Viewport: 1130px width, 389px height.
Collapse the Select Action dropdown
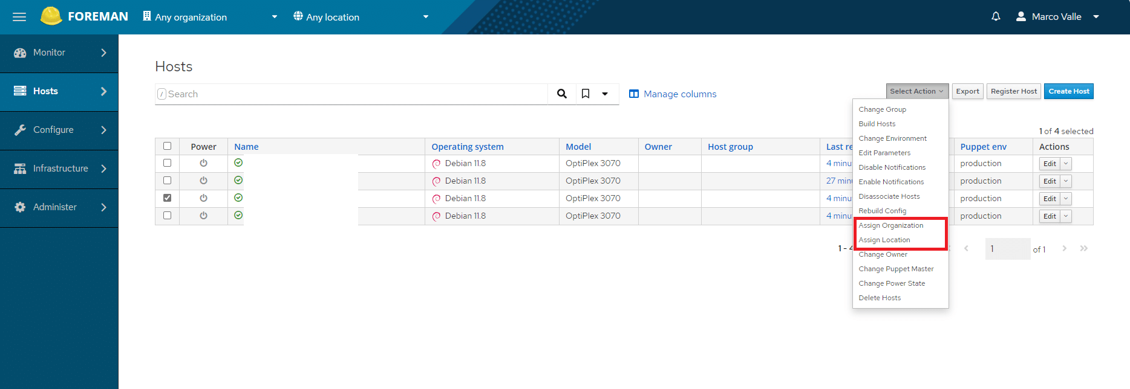point(917,91)
